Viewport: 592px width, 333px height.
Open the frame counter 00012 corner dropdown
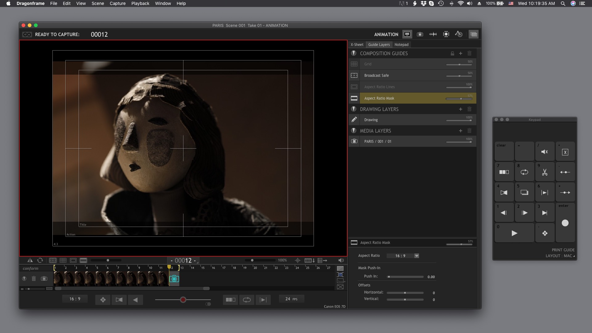[x=198, y=262]
